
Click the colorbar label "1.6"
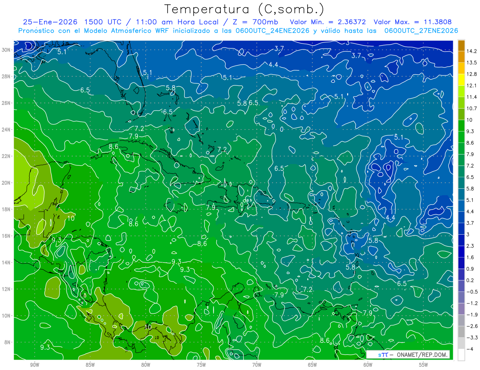pyautogui.click(x=470, y=257)
